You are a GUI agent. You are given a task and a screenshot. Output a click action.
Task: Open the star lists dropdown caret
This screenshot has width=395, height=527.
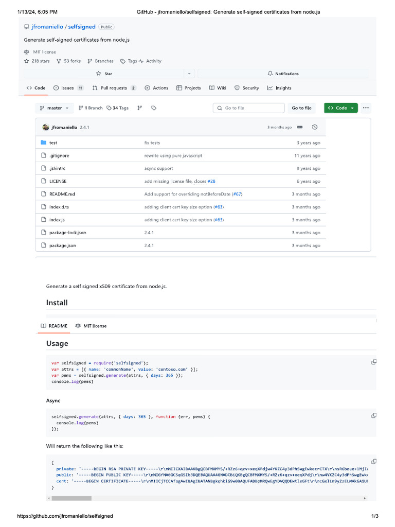(189, 74)
